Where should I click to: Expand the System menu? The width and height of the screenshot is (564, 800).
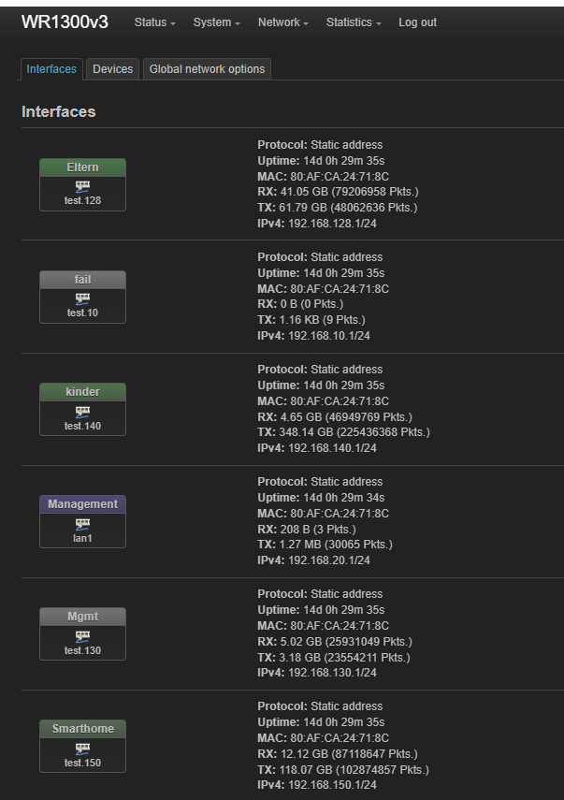(x=216, y=22)
